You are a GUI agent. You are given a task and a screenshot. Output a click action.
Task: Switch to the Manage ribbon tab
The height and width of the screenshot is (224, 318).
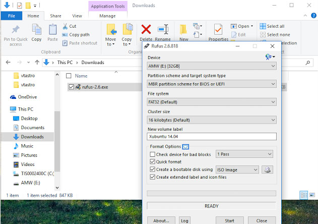[x=107, y=16]
